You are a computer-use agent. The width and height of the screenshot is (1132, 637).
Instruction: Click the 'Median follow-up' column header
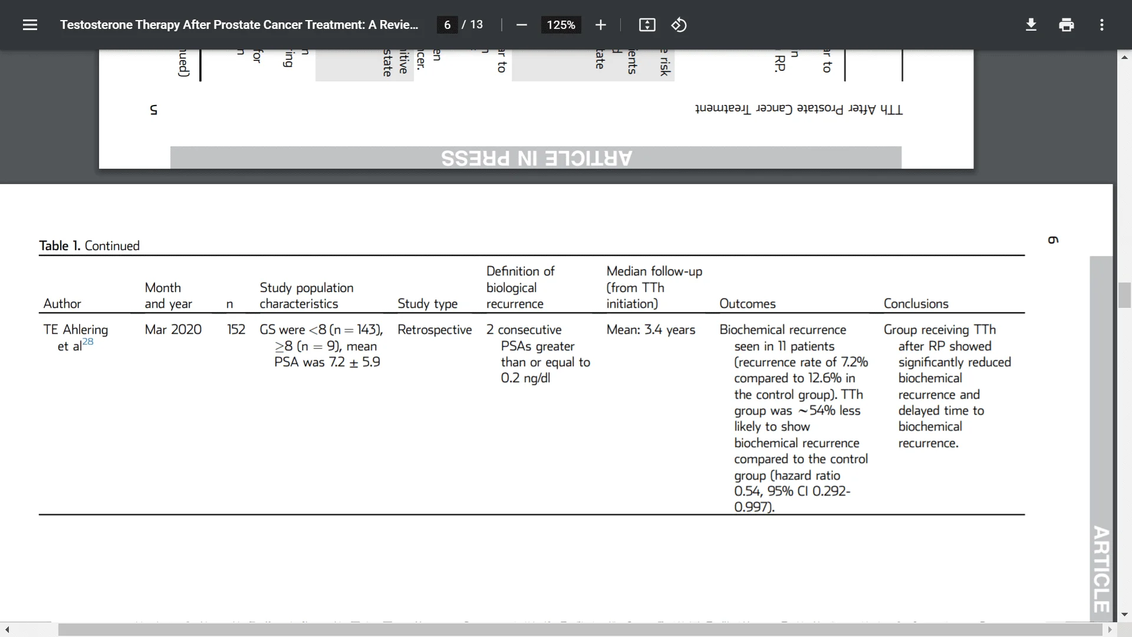tap(654, 287)
